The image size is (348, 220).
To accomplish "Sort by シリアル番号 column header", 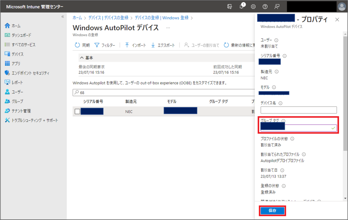I will (x=93, y=101).
